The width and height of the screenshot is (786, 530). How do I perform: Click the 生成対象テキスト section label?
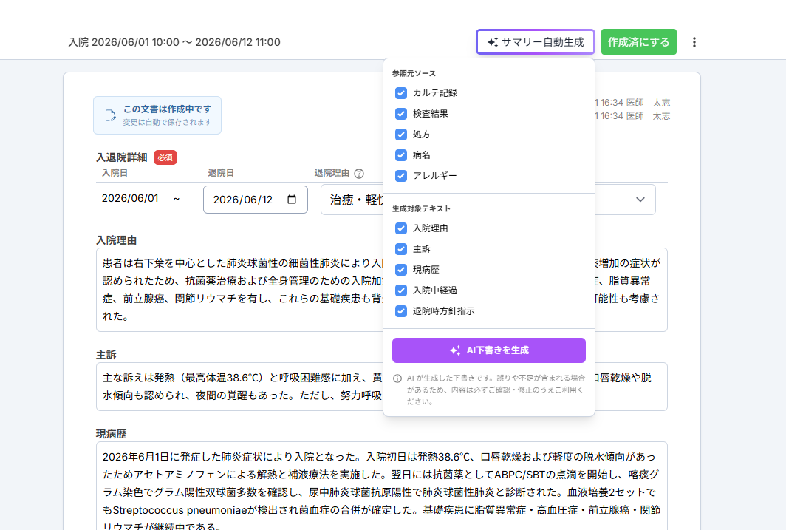coord(421,208)
